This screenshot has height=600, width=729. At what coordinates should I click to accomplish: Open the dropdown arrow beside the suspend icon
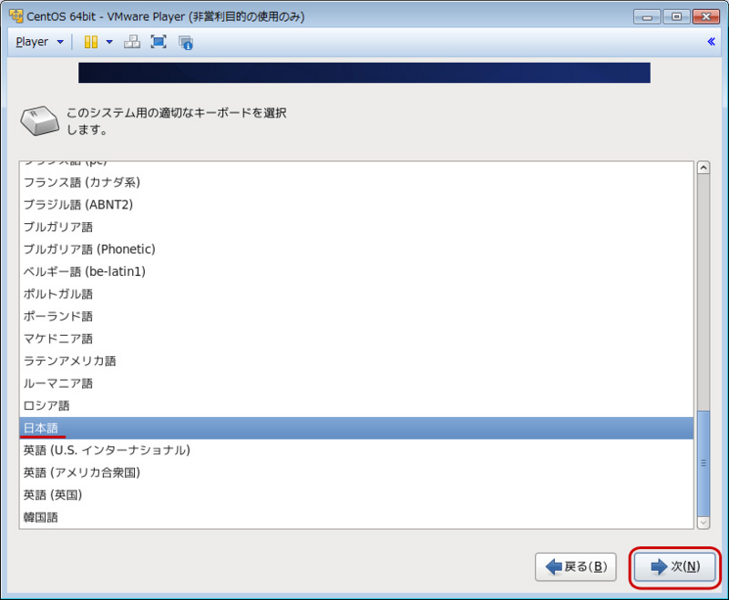(x=108, y=42)
